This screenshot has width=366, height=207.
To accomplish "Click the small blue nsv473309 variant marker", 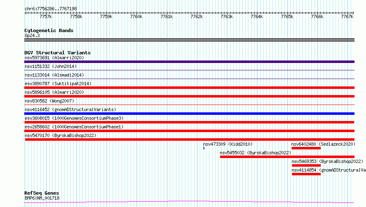I will tap(204, 148).
